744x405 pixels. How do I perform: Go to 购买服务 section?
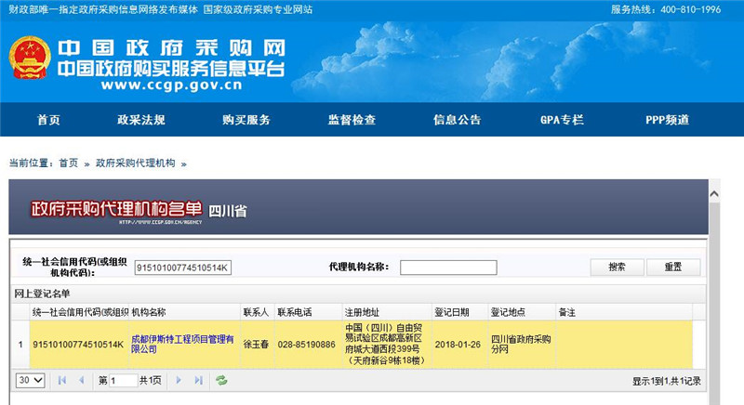pos(246,120)
